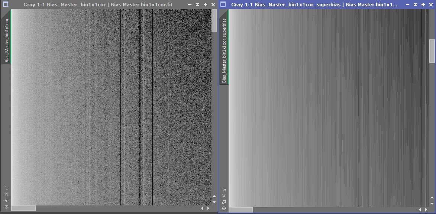Click scroll-left arrow in Bias_Master_bin1x1cor window
The width and height of the screenshot is (436, 214).
point(202,208)
